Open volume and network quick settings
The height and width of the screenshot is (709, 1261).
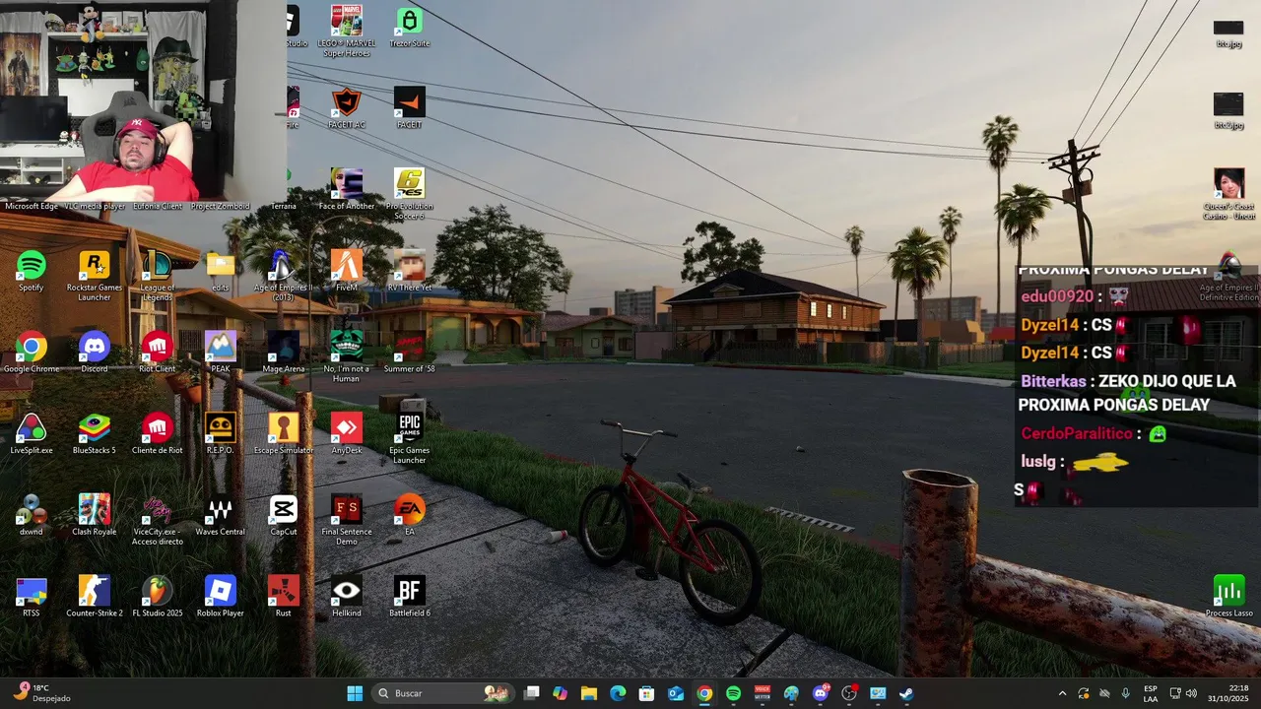click(x=1183, y=693)
